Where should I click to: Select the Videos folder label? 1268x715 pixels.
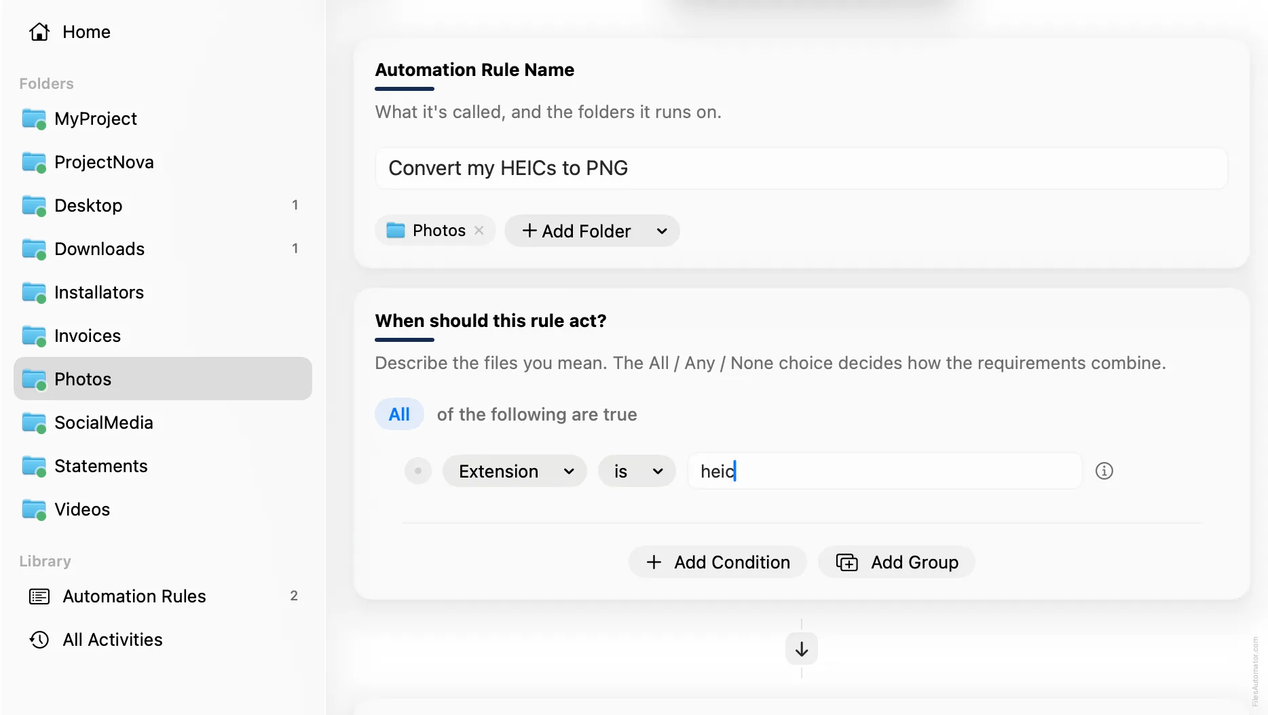[x=82, y=509]
